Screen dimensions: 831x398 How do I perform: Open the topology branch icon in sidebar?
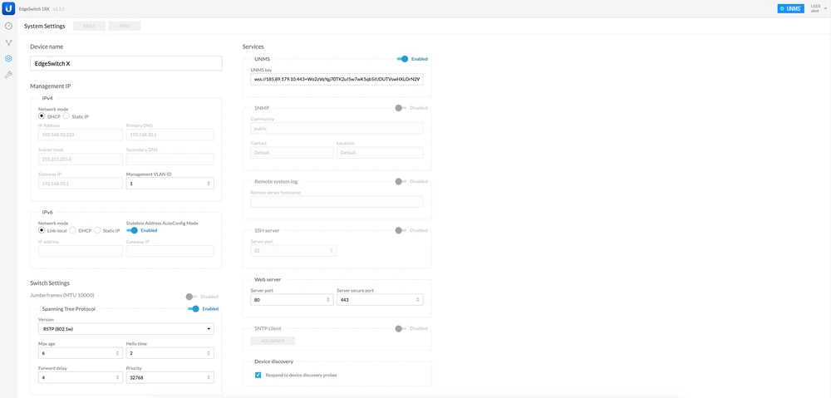pyautogui.click(x=8, y=42)
